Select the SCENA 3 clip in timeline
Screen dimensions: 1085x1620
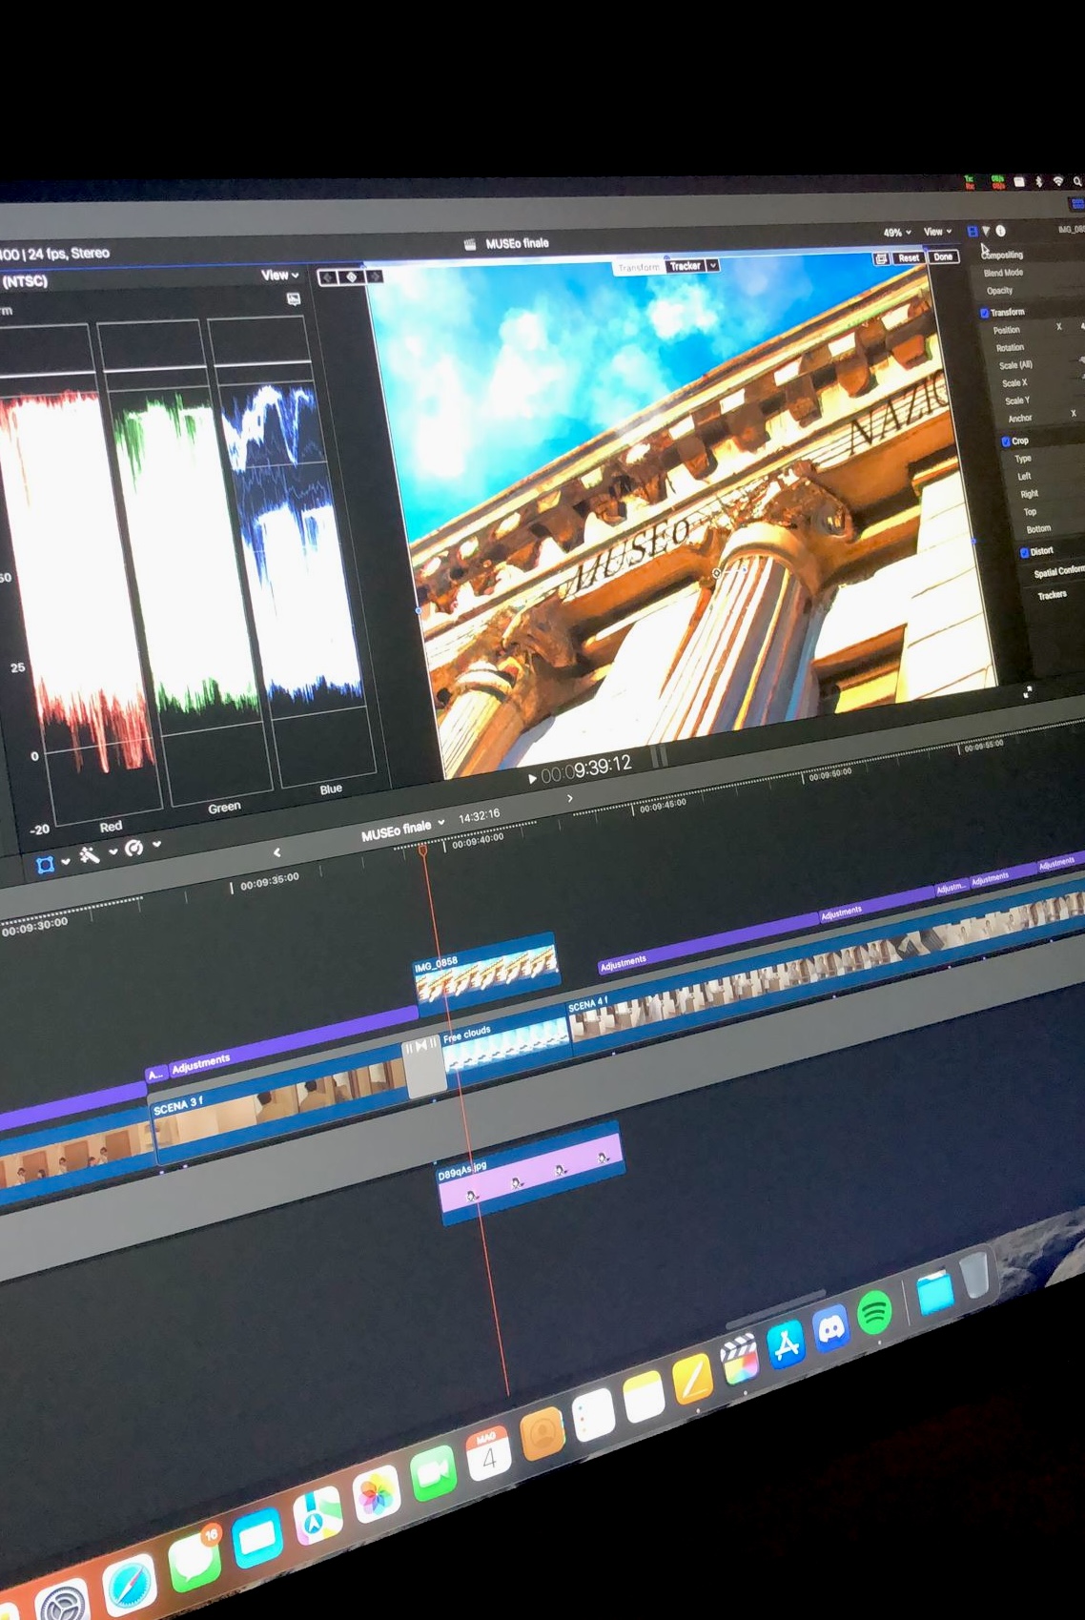pos(281,1112)
